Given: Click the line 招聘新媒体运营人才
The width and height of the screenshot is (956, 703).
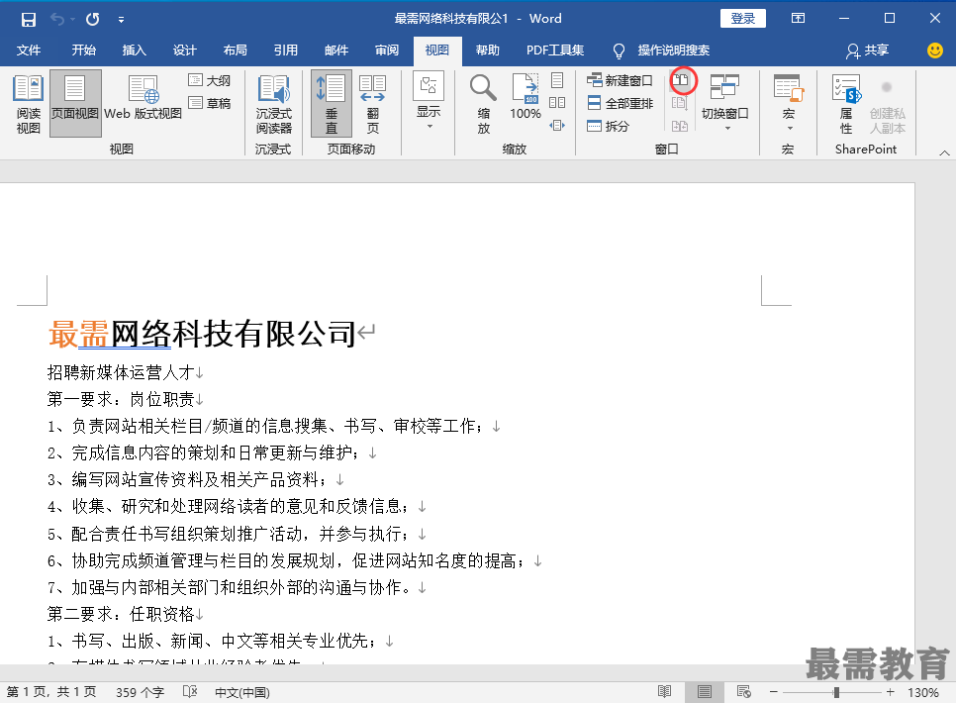Looking at the screenshot, I should [121, 371].
